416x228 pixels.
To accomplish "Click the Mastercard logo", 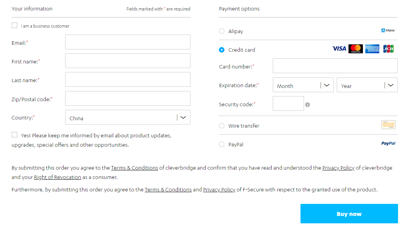I will point(356,49).
